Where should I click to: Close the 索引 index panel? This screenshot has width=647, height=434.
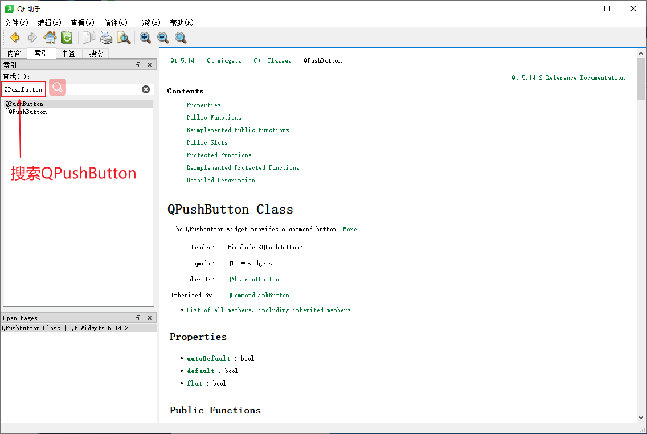[x=150, y=65]
